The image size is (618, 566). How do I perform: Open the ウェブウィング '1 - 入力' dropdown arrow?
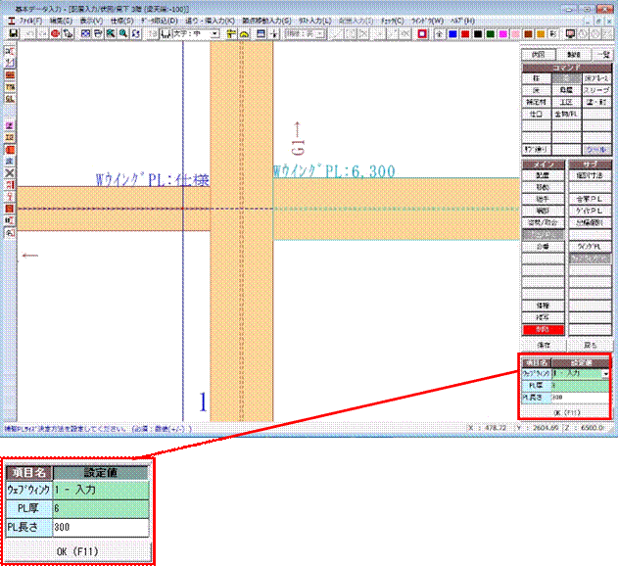(x=606, y=373)
